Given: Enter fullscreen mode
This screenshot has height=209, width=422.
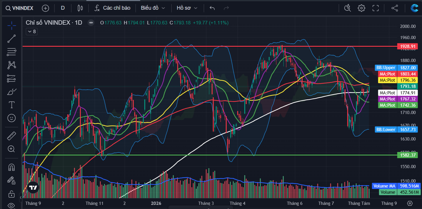Looking at the screenshot, I should pos(376,8).
